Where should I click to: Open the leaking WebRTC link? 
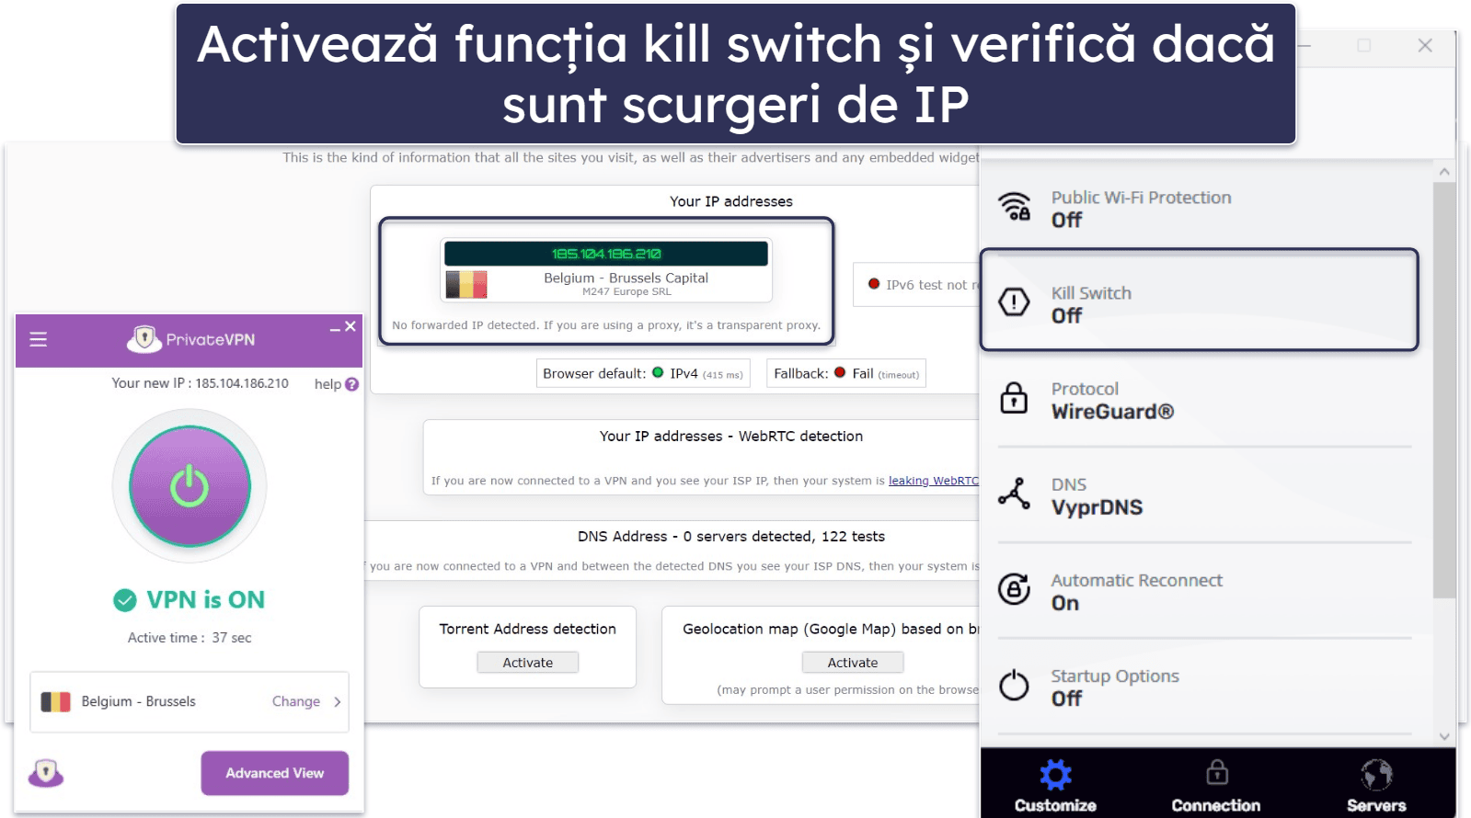[x=934, y=481]
